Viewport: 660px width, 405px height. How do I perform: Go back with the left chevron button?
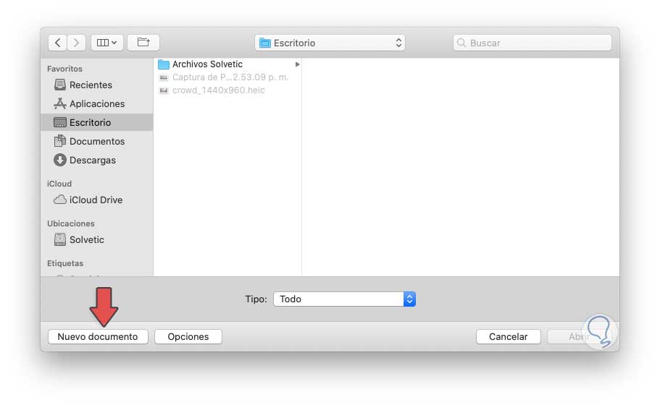[58, 43]
